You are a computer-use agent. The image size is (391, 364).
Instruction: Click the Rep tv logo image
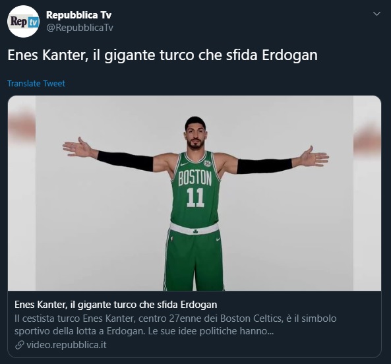24,22
